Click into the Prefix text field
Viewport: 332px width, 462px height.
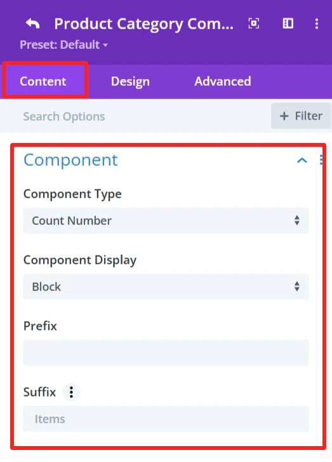166,353
